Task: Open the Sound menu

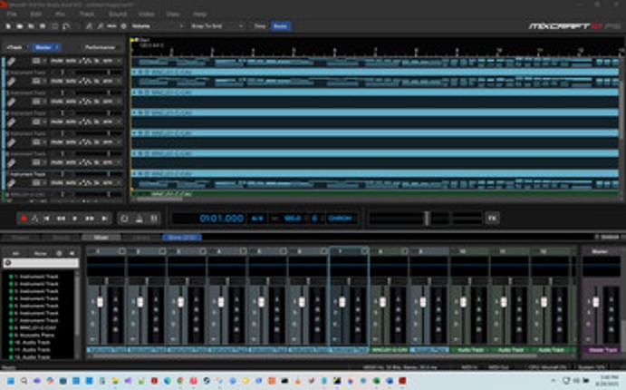Action: [x=117, y=15]
